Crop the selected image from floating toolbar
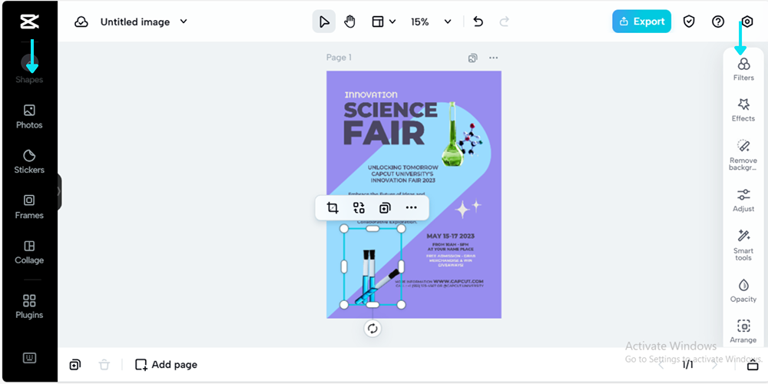 point(333,207)
